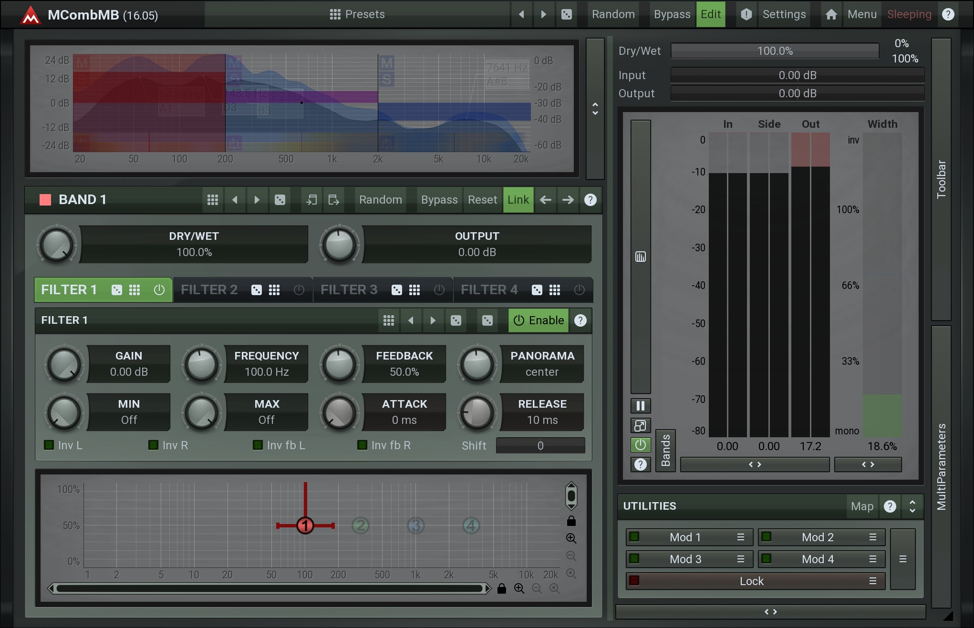Toggle the Inv R checkbox
This screenshot has width=974, height=628.
pyautogui.click(x=153, y=445)
